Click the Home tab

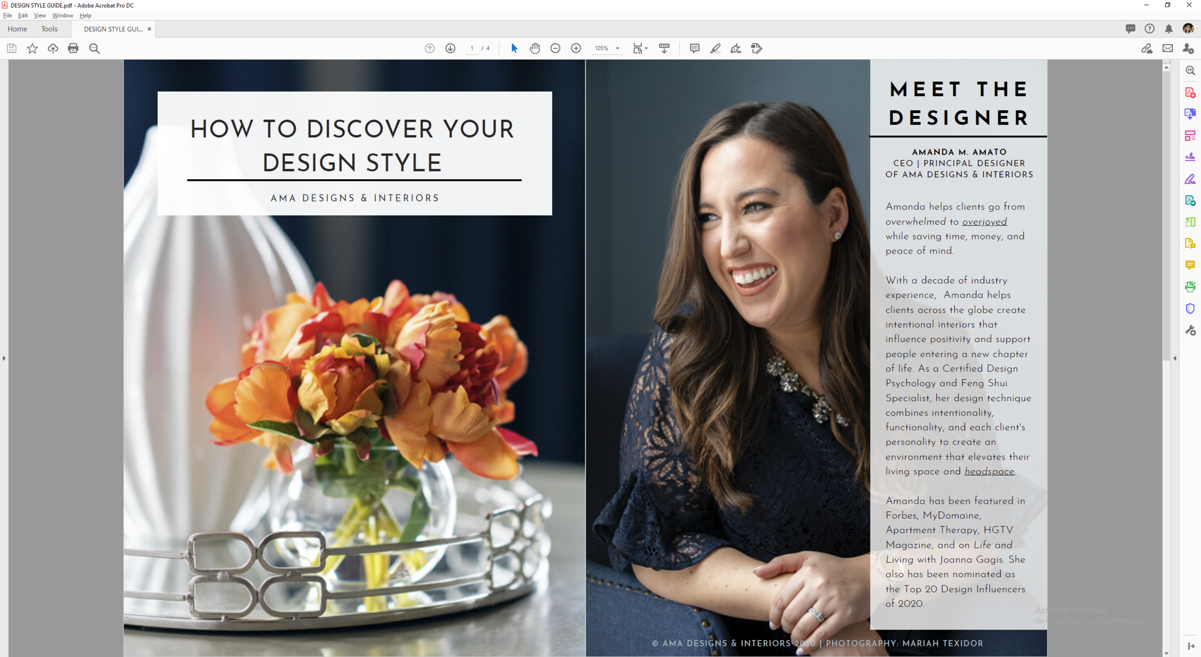(x=17, y=29)
